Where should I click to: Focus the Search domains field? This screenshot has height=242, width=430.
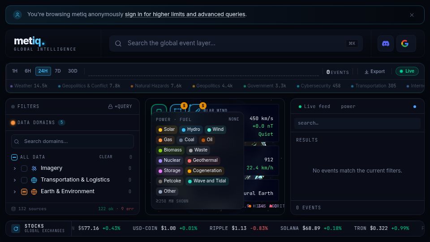coord(73,141)
